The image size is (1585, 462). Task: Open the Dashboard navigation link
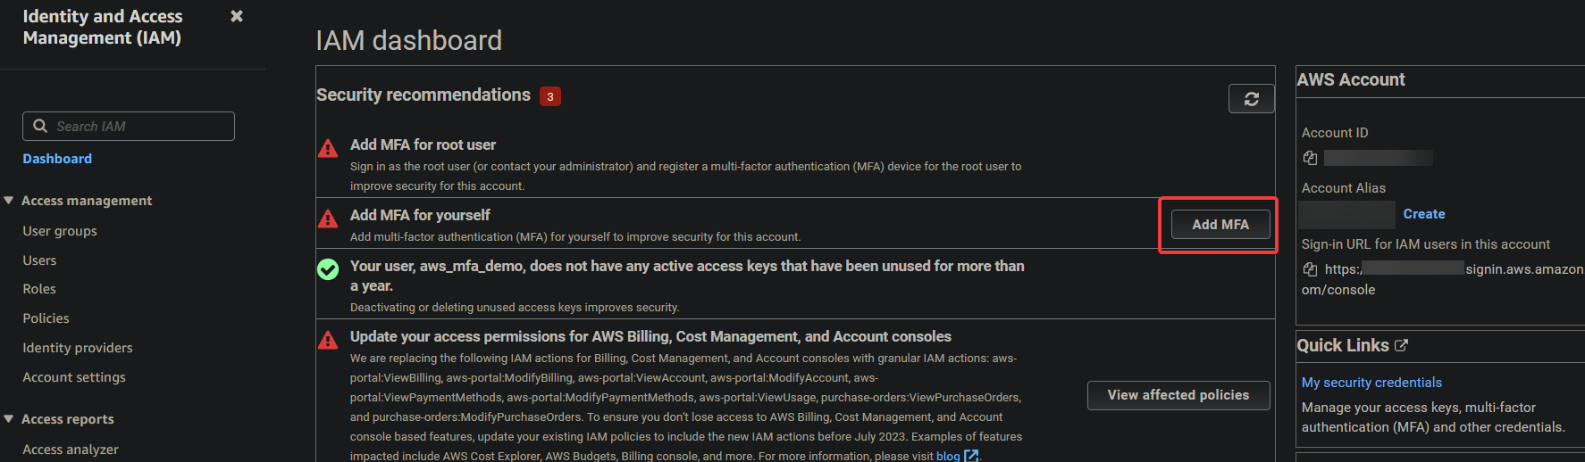coord(57,159)
